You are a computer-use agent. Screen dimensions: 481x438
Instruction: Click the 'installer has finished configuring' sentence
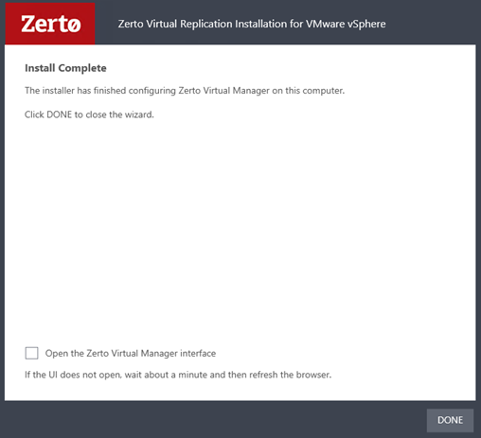point(185,91)
